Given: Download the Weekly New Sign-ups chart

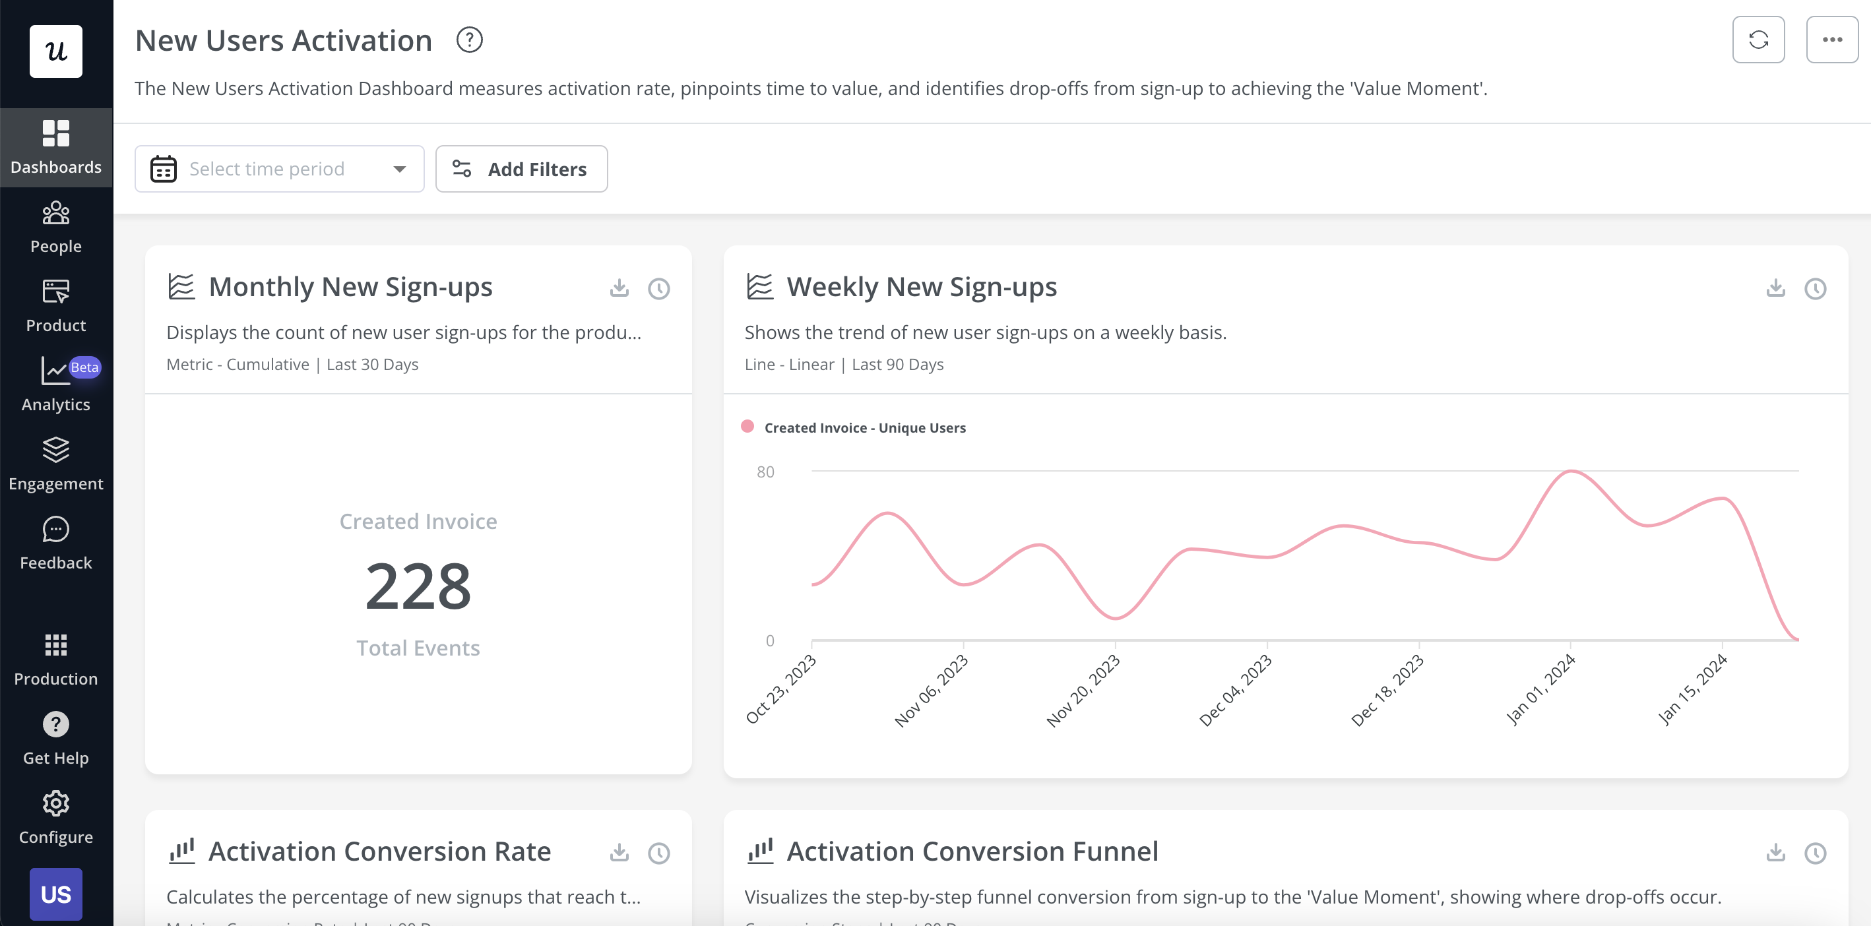Looking at the screenshot, I should pos(1775,288).
